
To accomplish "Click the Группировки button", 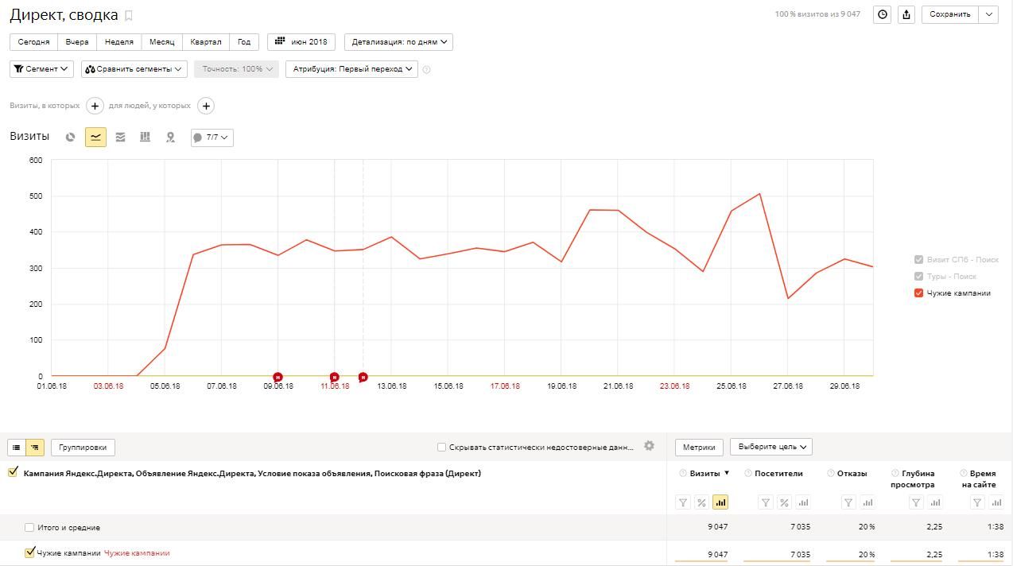I will (x=83, y=448).
